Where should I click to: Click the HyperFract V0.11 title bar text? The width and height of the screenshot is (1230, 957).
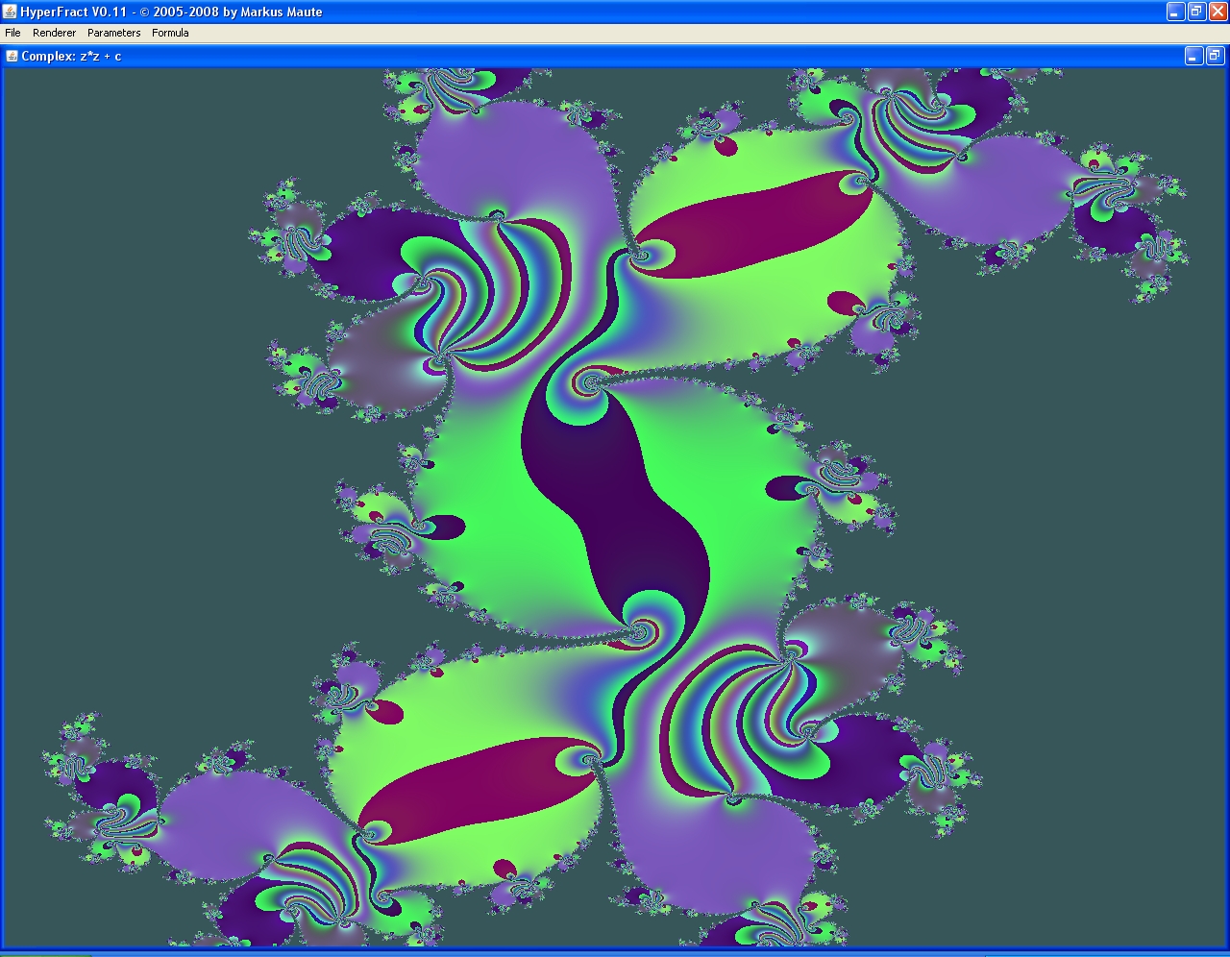(x=171, y=12)
